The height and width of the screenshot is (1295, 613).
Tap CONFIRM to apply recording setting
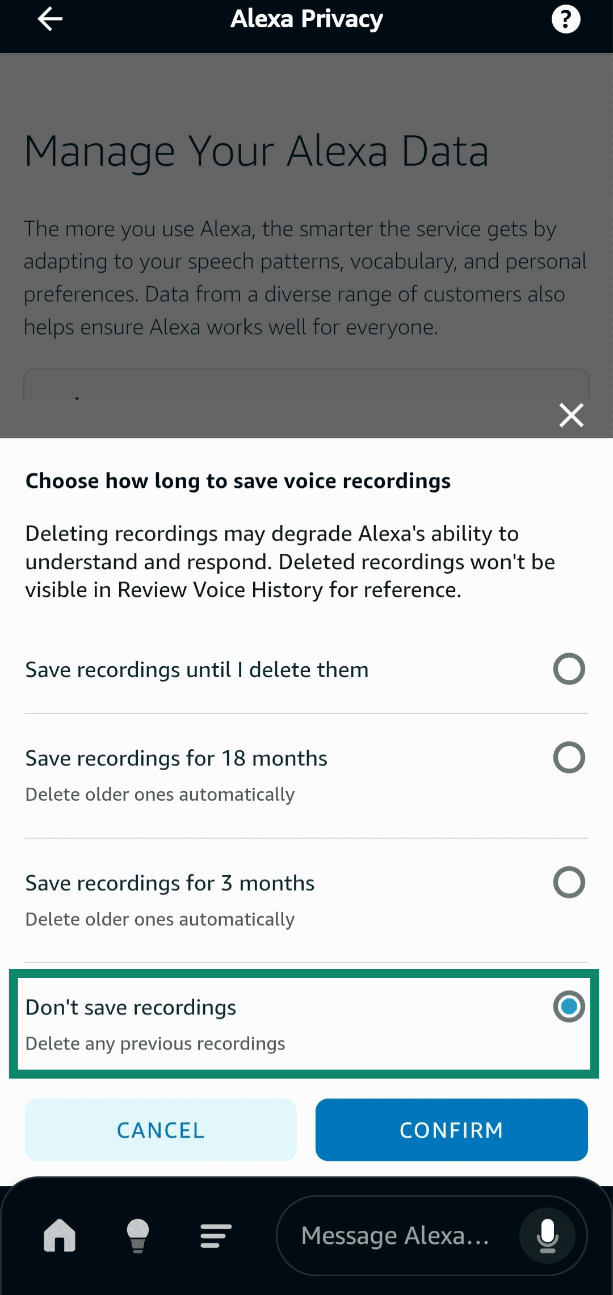pos(451,1130)
